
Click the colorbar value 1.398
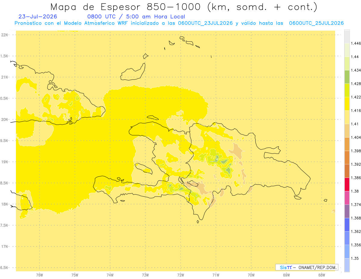[x=356, y=151]
